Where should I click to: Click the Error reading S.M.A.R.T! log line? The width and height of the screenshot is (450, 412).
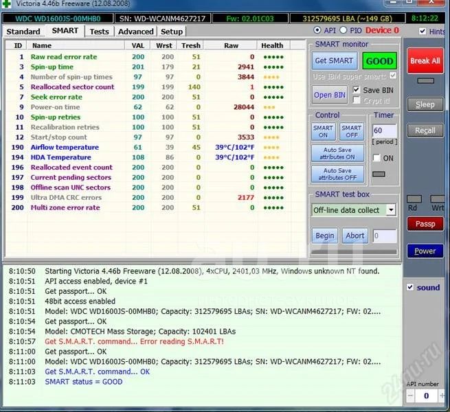click(134, 341)
